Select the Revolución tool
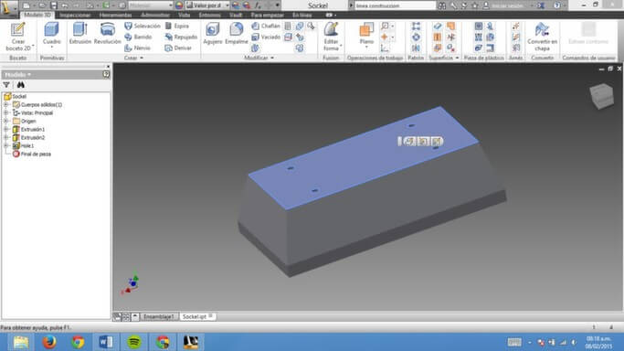This screenshot has height=351, width=624. pyautogui.click(x=108, y=33)
